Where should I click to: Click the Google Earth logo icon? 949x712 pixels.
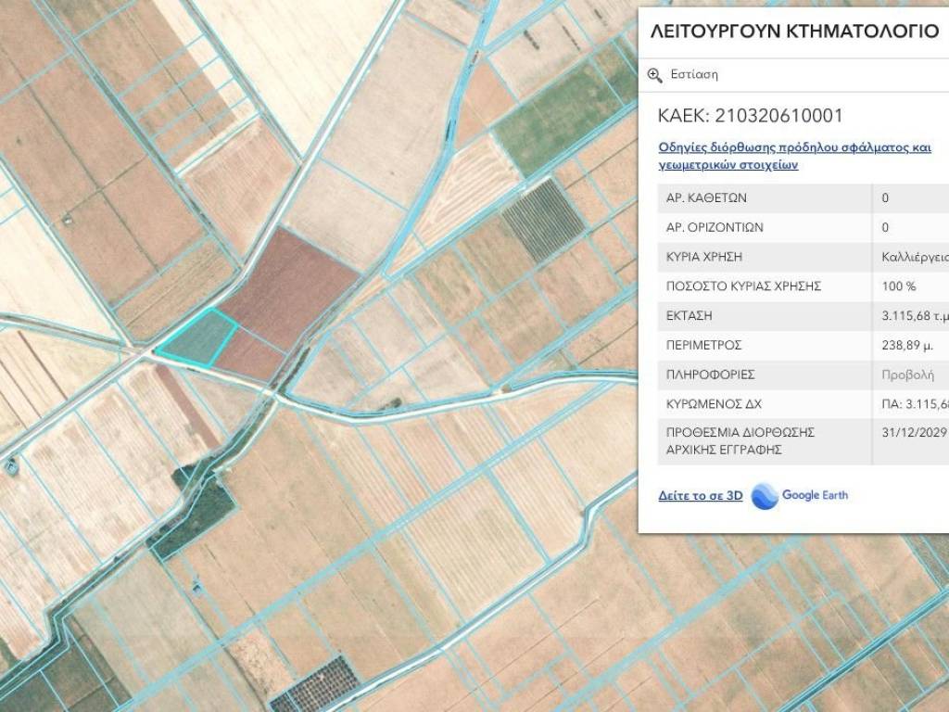765,496
